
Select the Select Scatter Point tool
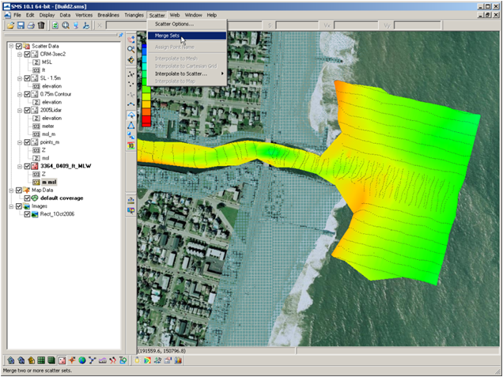pyautogui.click(x=130, y=74)
